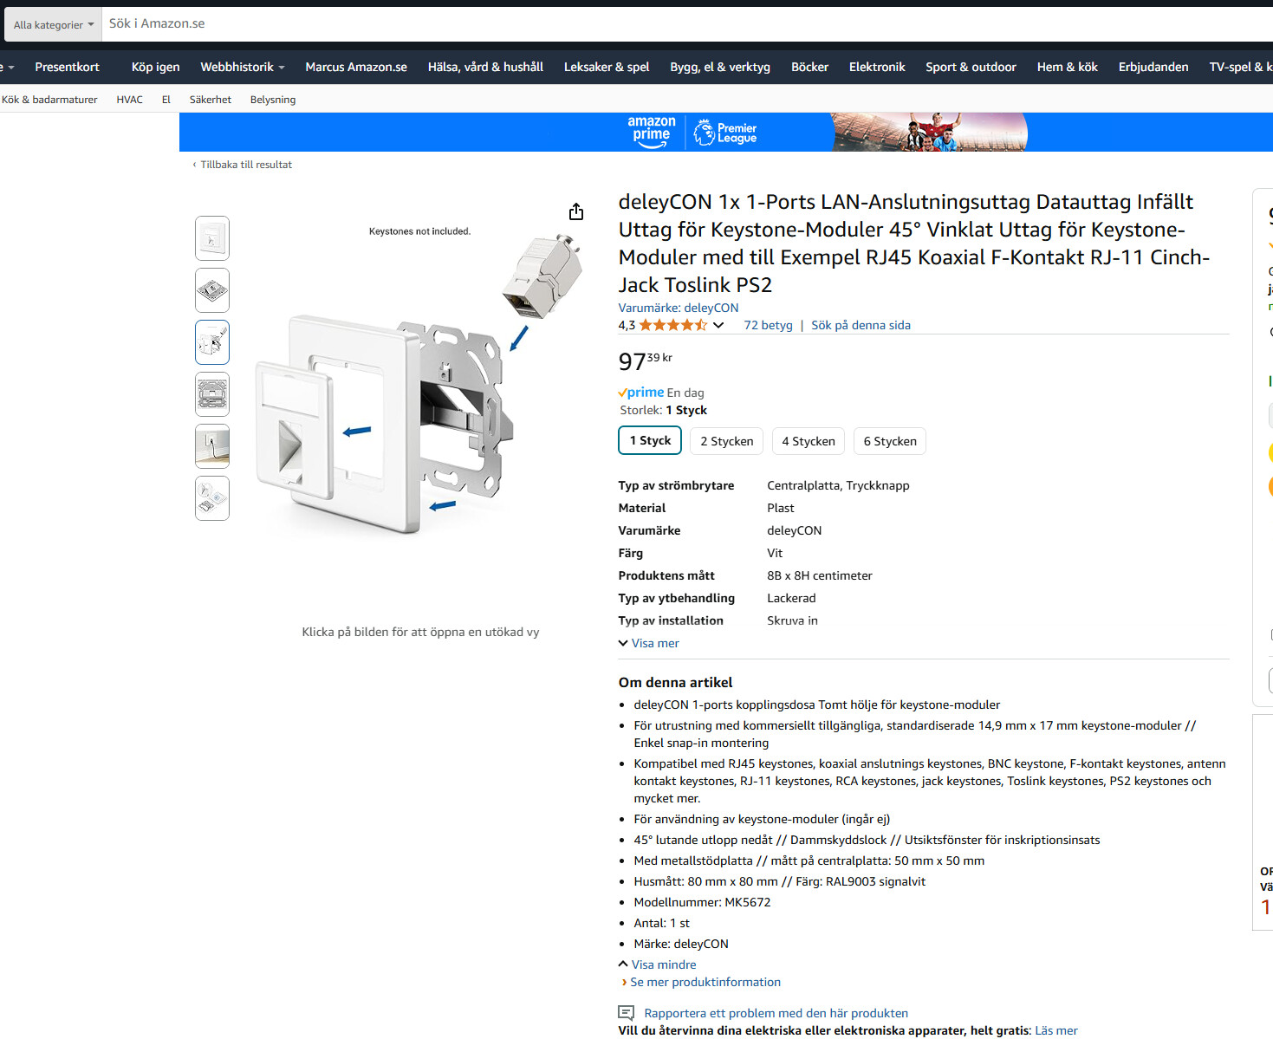The image size is (1273, 1039).
Task: Click the share icon above product image
Action: click(576, 211)
